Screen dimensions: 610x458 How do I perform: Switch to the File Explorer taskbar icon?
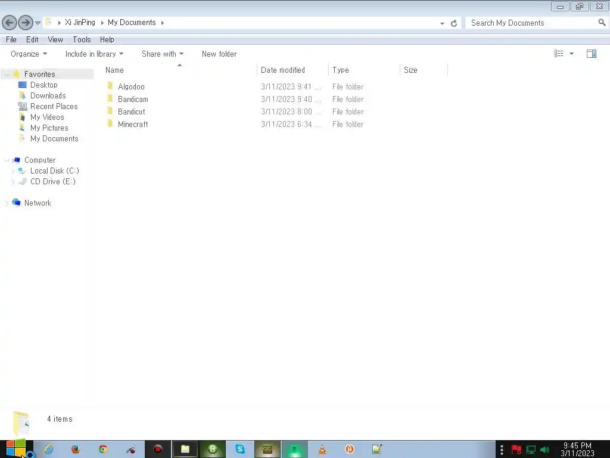pos(185,450)
